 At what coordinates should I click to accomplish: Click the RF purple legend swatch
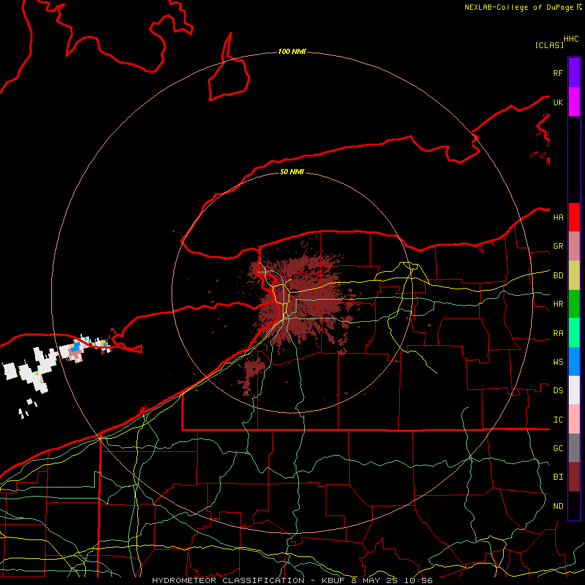pos(574,73)
